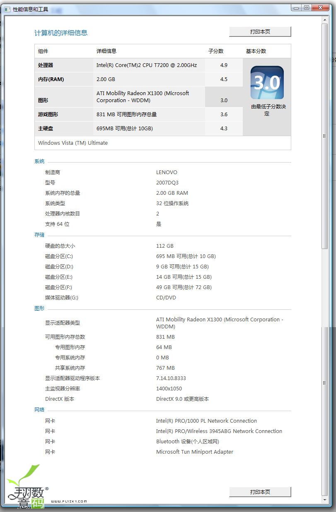Click "Intel(R) PRO/1000 PL Network Connection"
The height and width of the screenshot is (512, 336).
click(x=206, y=421)
